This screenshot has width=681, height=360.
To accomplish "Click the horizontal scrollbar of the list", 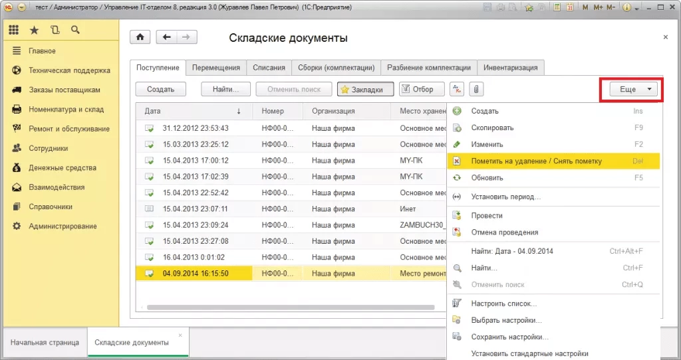I will coord(291,308).
